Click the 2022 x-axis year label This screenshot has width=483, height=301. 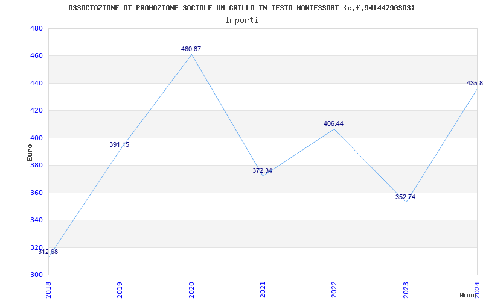(334, 290)
